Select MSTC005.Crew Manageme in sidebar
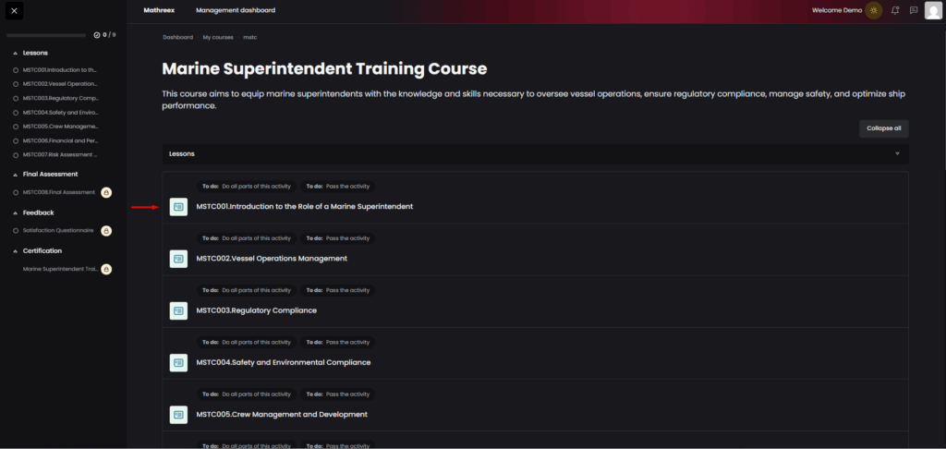The width and height of the screenshot is (946, 449). (61, 127)
